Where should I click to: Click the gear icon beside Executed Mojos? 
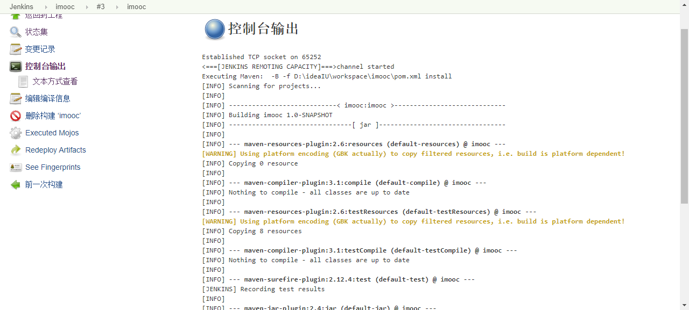tap(16, 133)
